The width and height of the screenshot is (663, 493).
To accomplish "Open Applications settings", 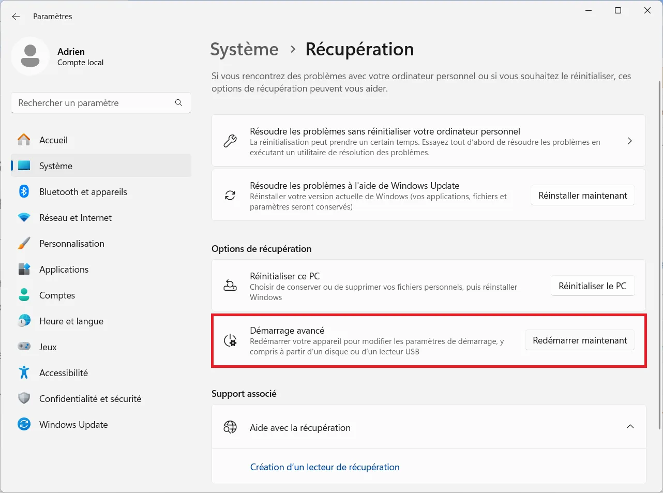I will [x=101, y=269].
